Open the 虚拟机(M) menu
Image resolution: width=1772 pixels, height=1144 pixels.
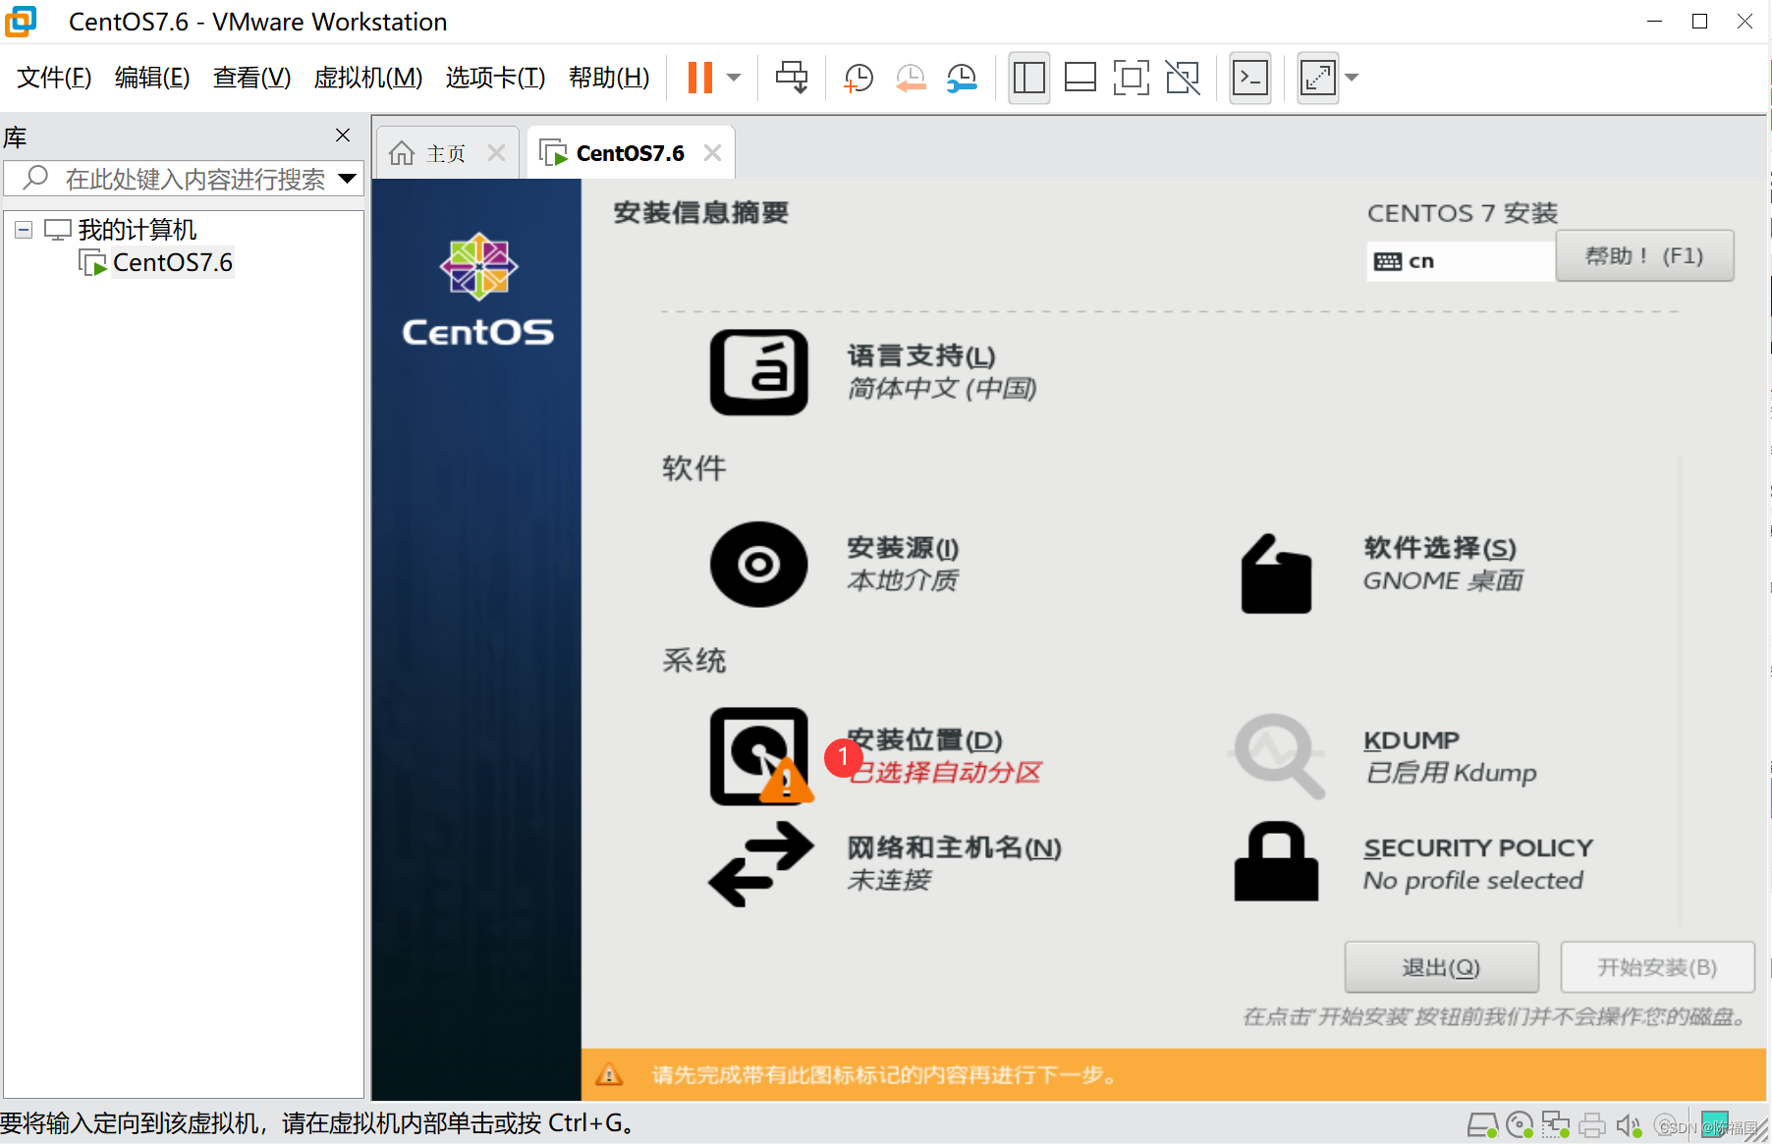coord(367,78)
